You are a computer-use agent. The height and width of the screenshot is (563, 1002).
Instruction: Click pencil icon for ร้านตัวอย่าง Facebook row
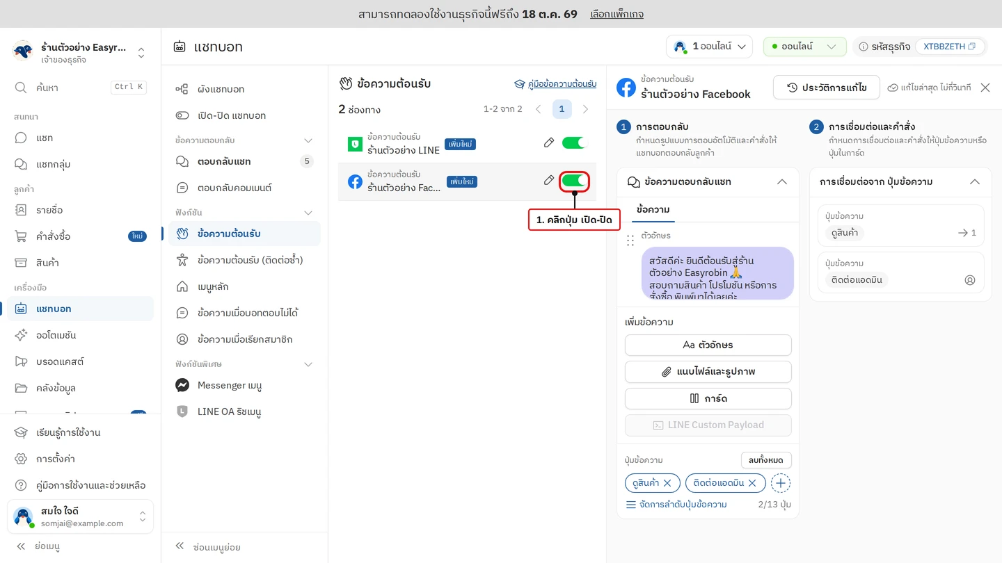tap(549, 180)
